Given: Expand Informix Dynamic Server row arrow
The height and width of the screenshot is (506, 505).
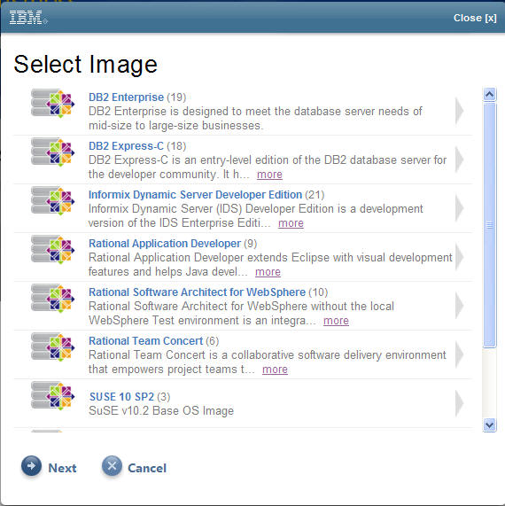Looking at the screenshot, I should coord(460,208).
